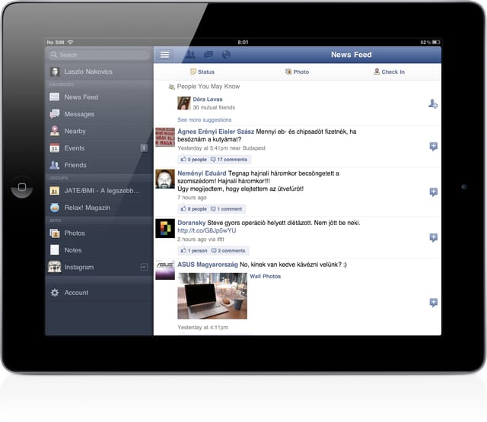Select News Feed in sidebar
Image resolution: width=487 pixels, height=422 pixels.
tap(100, 97)
